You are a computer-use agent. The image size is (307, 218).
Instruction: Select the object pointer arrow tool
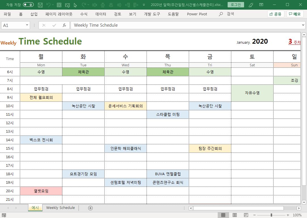tap(75, 5)
